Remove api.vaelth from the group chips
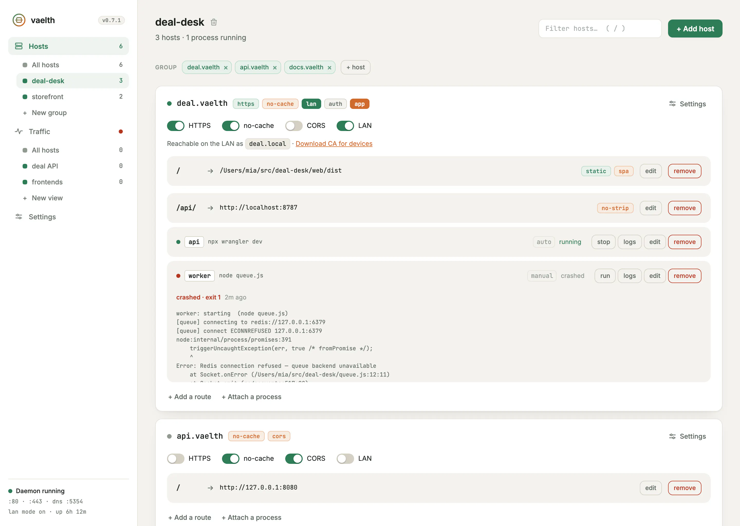740x526 pixels. click(x=275, y=67)
